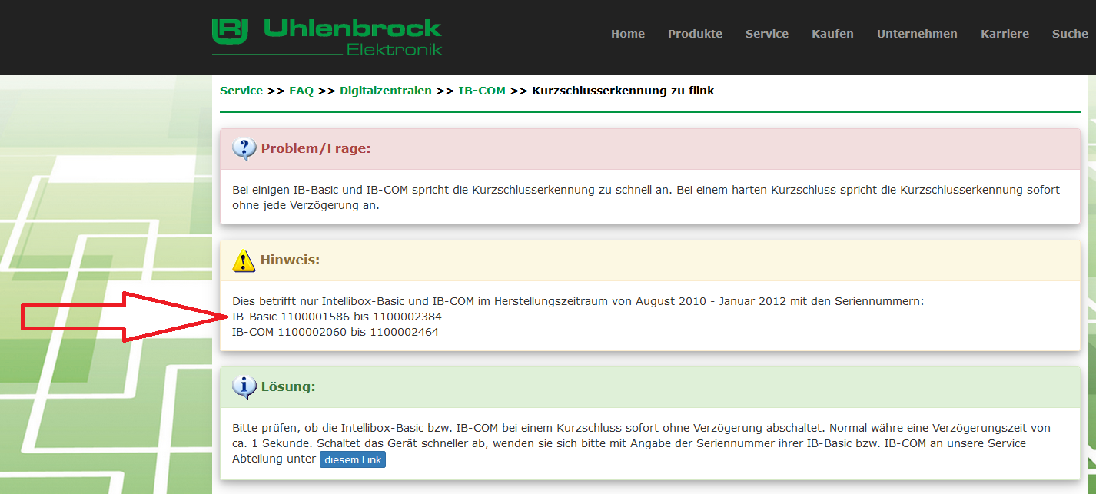Open the Unternehmen menu
Image resolution: width=1096 pixels, height=494 pixels.
pyautogui.click(x=917, y=34)
